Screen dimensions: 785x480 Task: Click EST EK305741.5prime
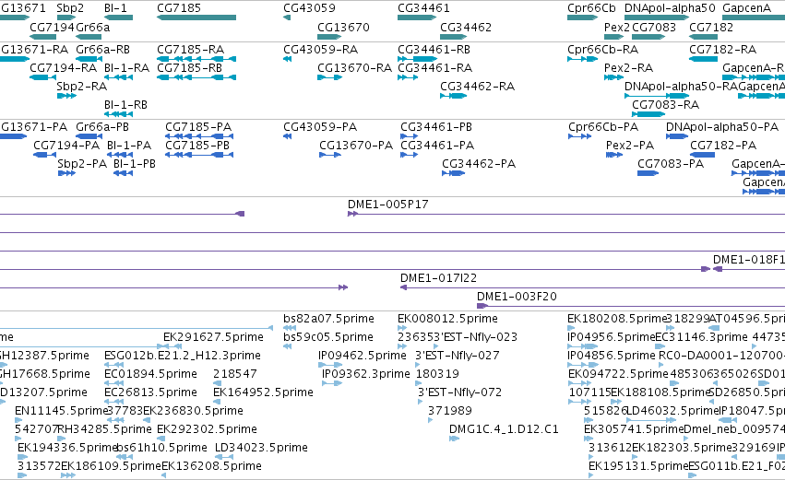tap(634, 429)
